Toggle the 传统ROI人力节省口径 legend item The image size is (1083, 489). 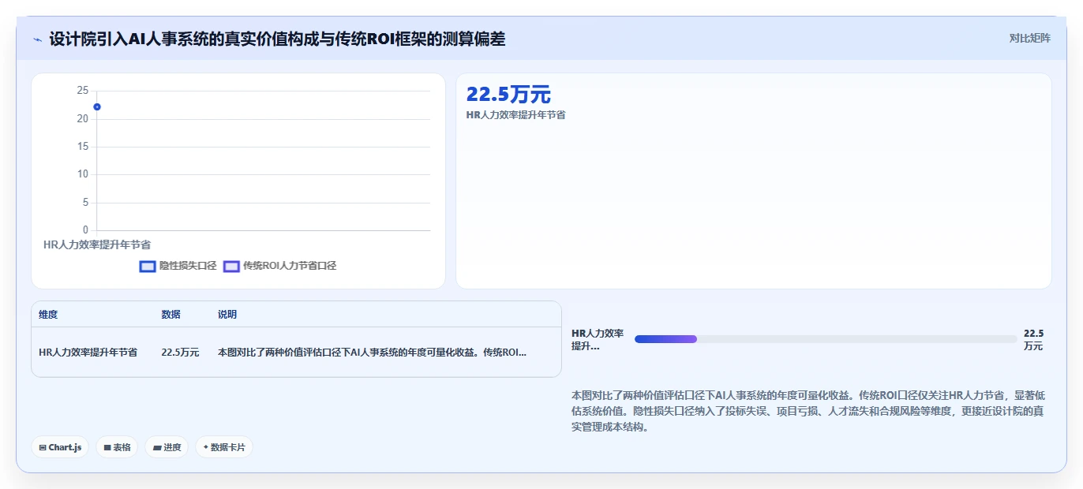280,266
